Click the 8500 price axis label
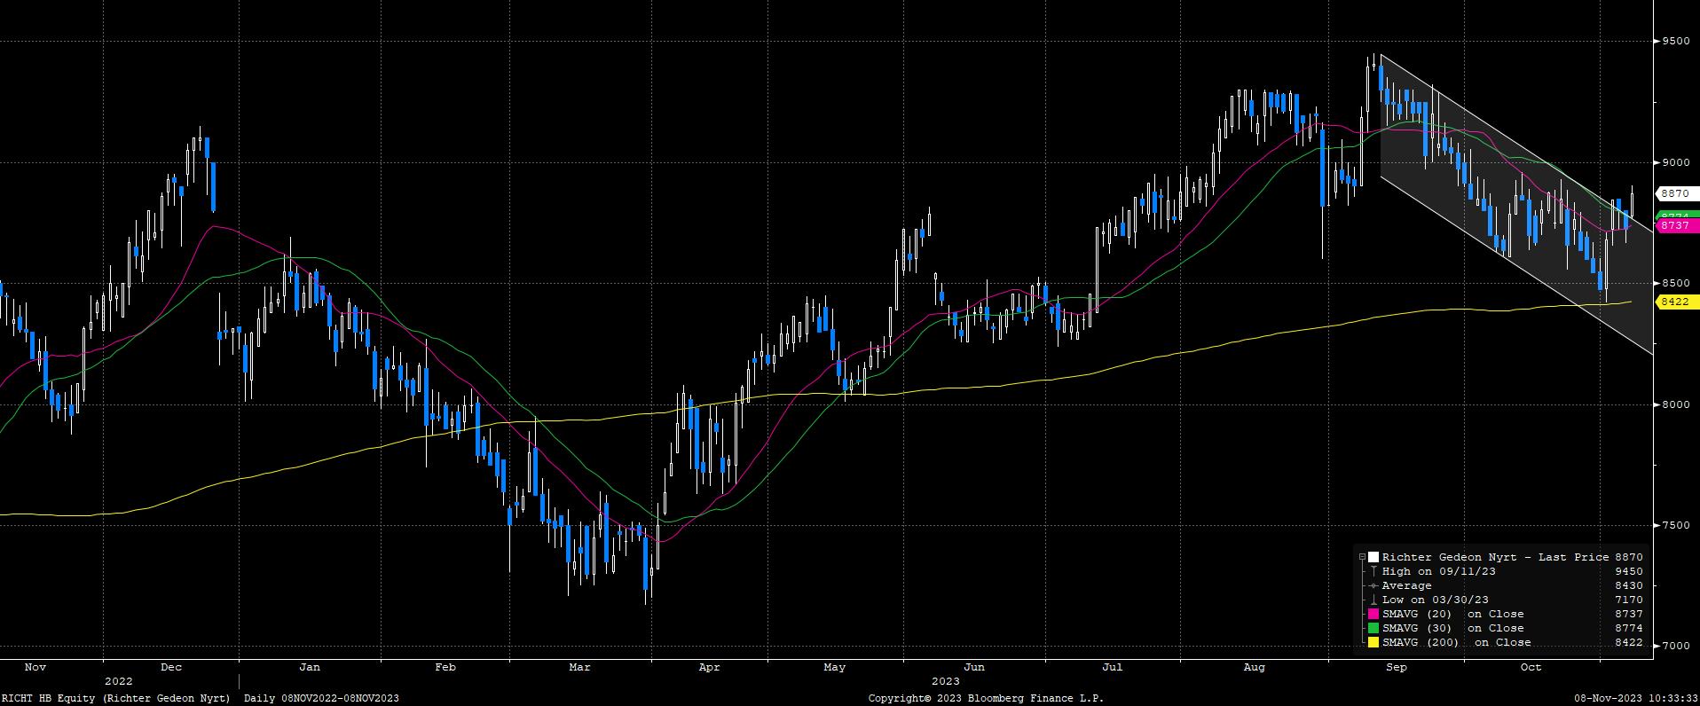The width and height of the screenshot is (1700, 706). [1674, 283]
